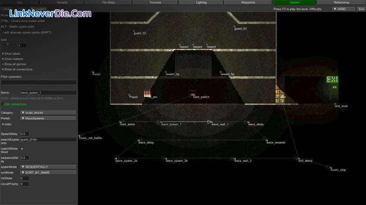Open the Prefab MassSpawner dropdown
Screen dimensions: 366x205
coord(48,118)
